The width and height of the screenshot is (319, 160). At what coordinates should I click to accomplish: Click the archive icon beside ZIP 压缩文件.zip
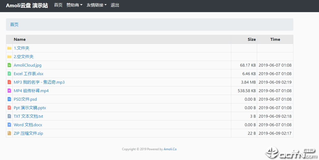coord(9,133)
